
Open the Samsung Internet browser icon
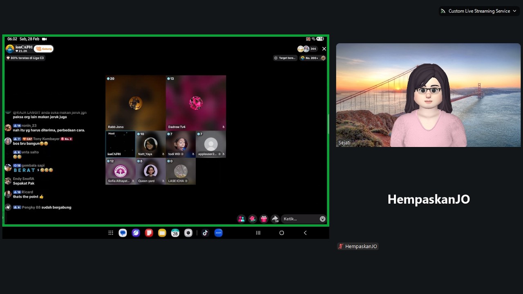click(x=136, y=233)
